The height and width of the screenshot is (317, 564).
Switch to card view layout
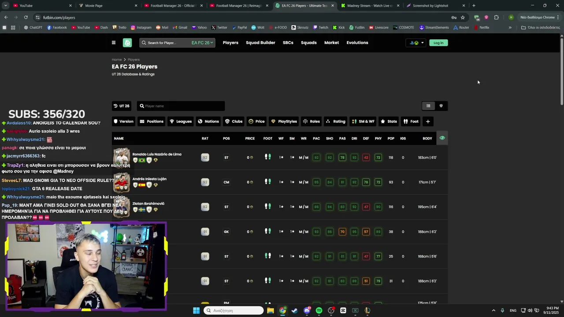[x=441, y=106]
